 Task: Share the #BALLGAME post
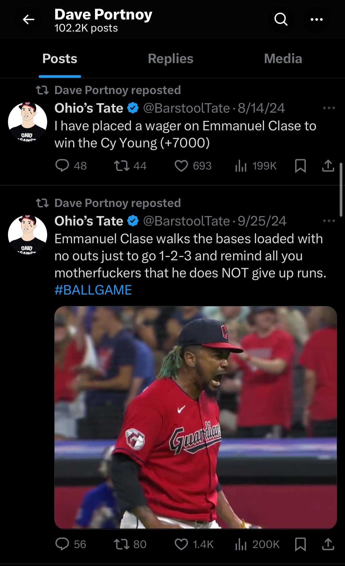tap(328, 544)
